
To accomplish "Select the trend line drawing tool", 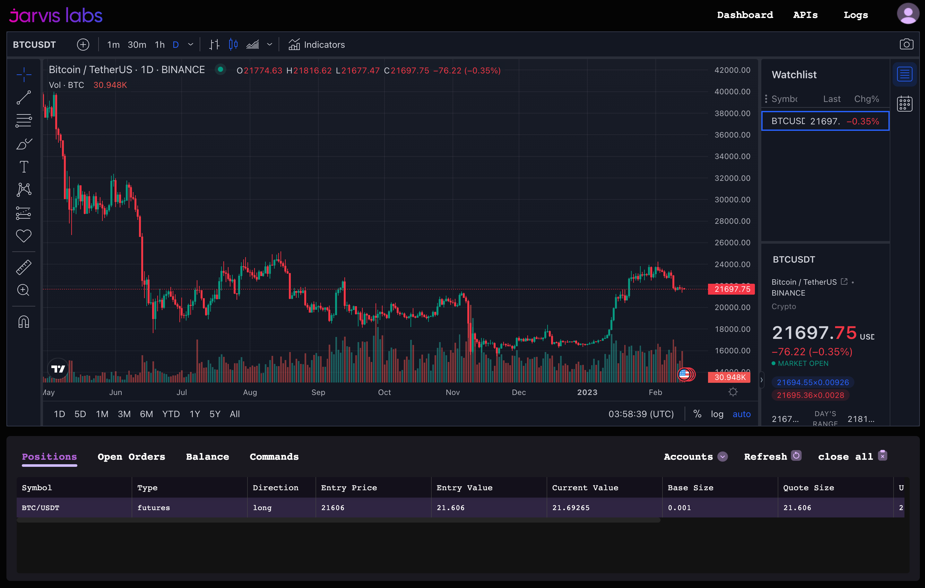I will click(23, 97).
